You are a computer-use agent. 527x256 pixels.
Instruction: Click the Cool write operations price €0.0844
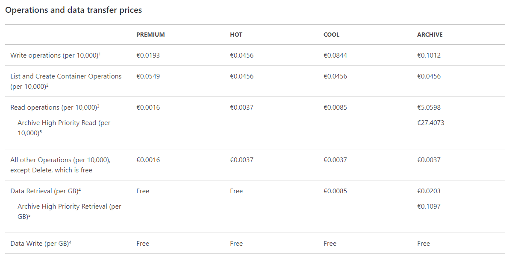[x=335, y=55]
